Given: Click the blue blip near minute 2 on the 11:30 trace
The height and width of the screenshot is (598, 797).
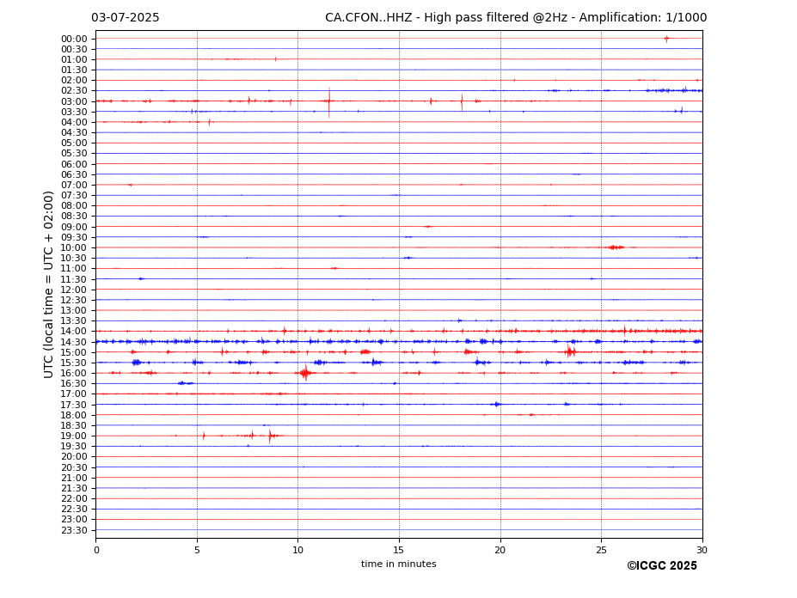Looking at the screenshot, I should tap(141, 278).
